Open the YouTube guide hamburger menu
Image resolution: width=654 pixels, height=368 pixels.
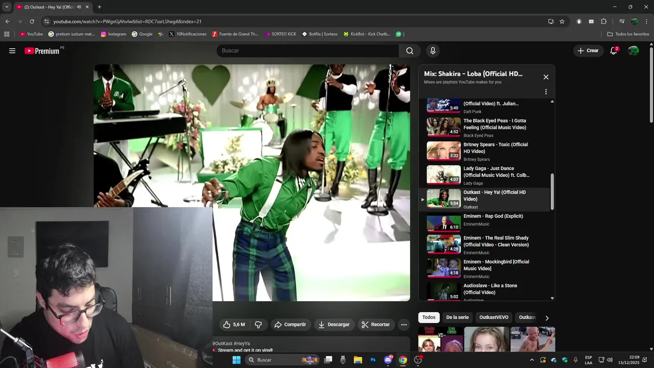pos(12,51)
